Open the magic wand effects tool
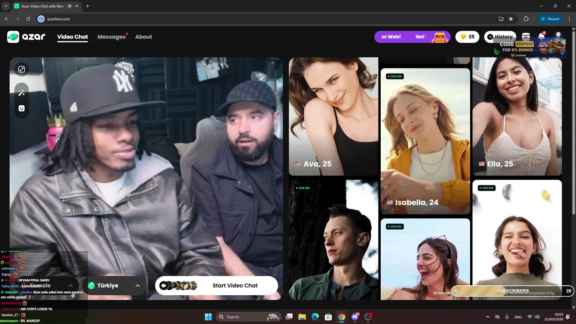The image size is (576, 324). point(21,93)
